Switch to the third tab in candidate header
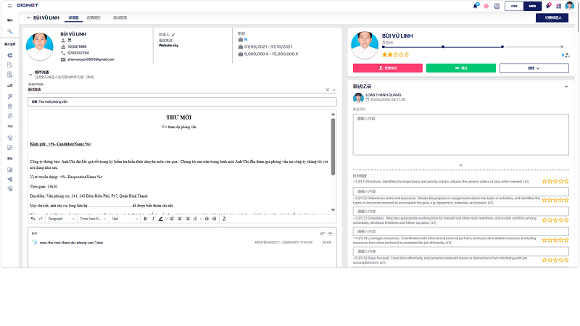580x326 pixels. (x=120, y=17)
